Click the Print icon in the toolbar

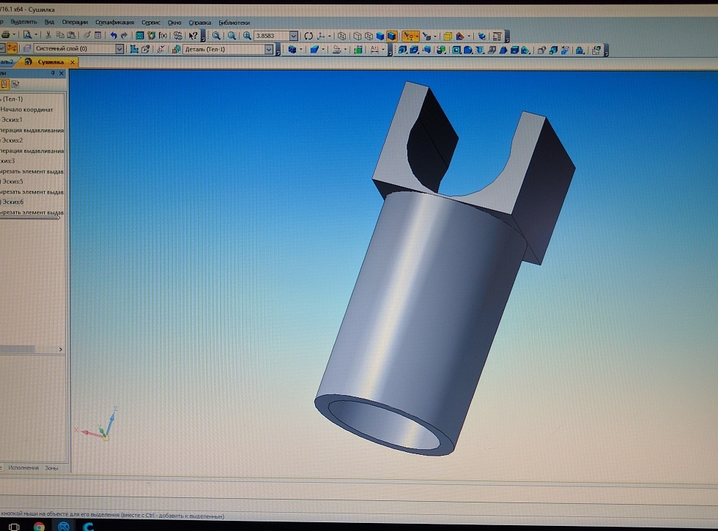pyautogui.click(x=6, y=34)
